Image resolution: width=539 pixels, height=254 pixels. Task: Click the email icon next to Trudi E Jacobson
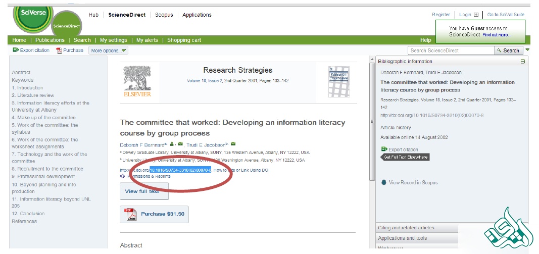(233, 144)
